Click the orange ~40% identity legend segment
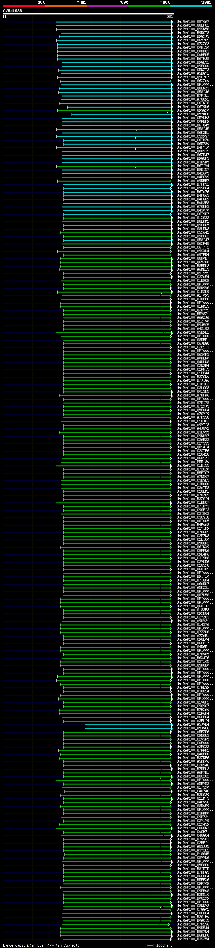 coord(66,6)
